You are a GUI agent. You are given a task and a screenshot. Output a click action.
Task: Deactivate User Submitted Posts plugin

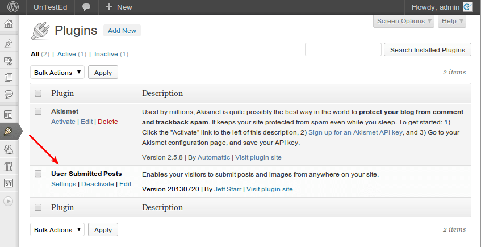(98, 184)
